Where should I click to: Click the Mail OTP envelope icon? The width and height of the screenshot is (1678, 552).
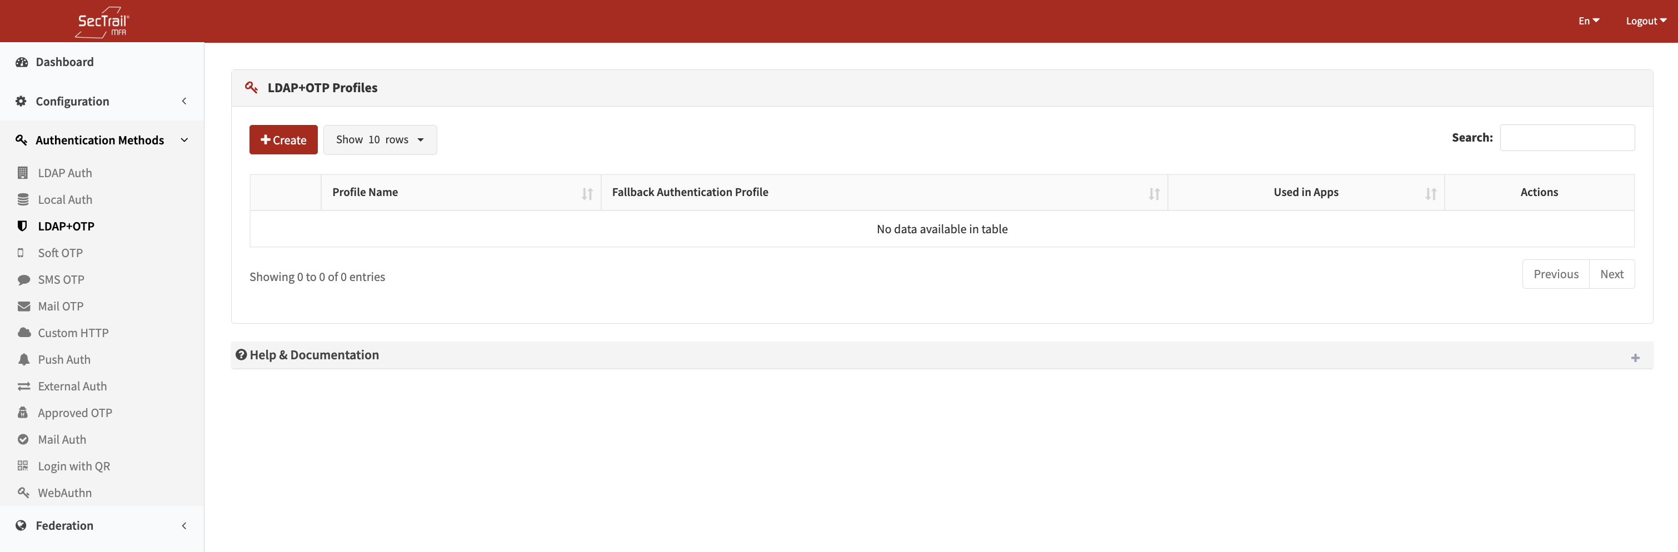tap(23, 307)
